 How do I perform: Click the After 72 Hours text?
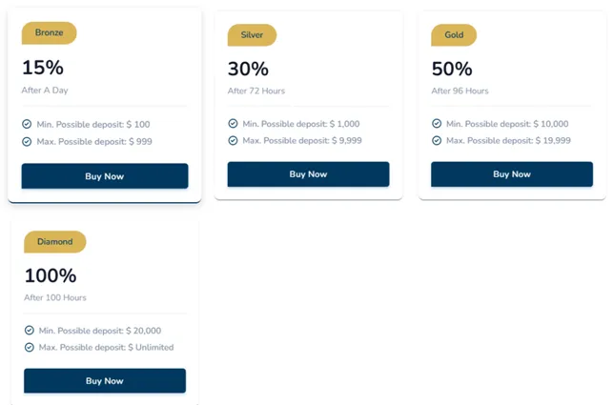click(255, 91)
